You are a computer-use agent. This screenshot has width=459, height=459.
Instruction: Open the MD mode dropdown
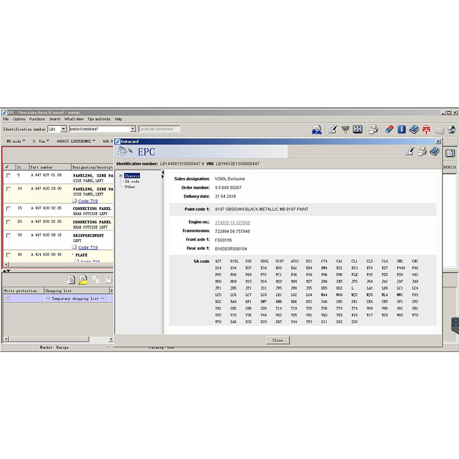(16, 141)
